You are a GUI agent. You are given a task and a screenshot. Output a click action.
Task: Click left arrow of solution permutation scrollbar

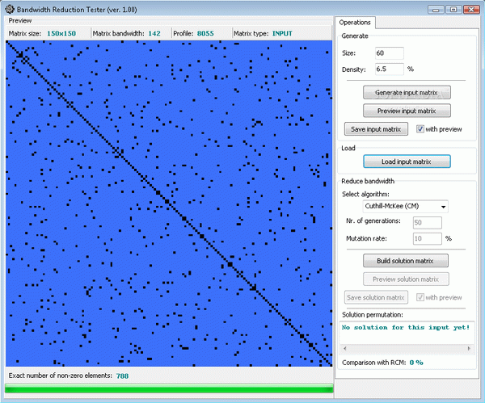click(x=345, y=349)
